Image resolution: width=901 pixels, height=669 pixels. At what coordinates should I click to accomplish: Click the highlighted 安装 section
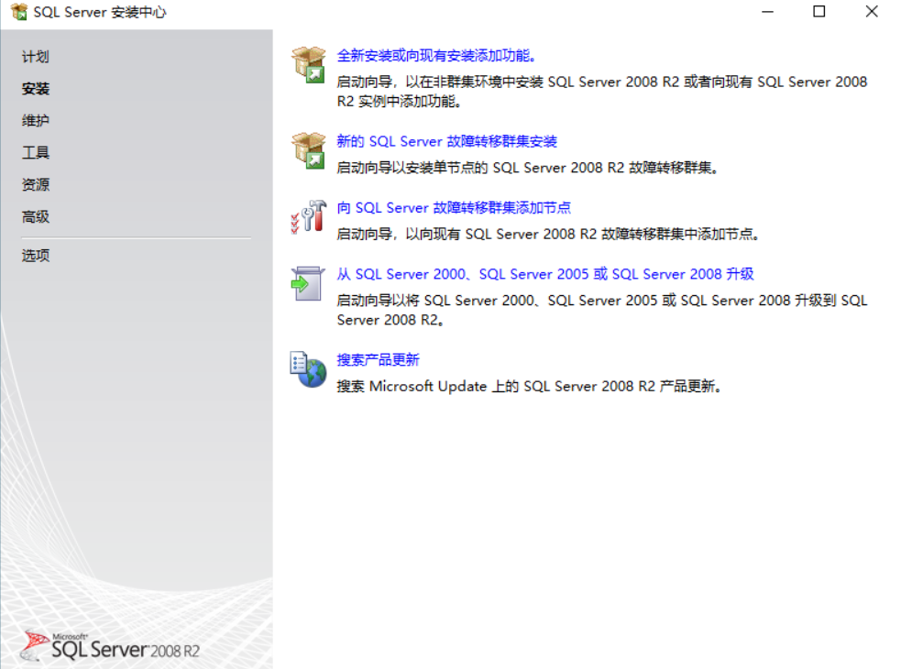point(35,88)
